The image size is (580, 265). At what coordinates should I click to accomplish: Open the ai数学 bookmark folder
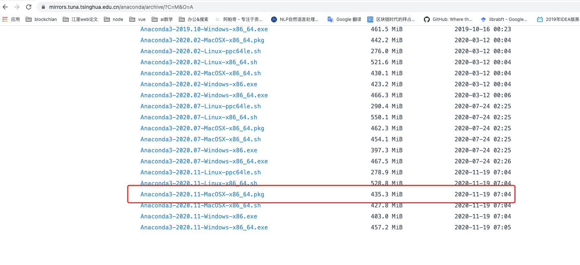click(x=162, y=19)
